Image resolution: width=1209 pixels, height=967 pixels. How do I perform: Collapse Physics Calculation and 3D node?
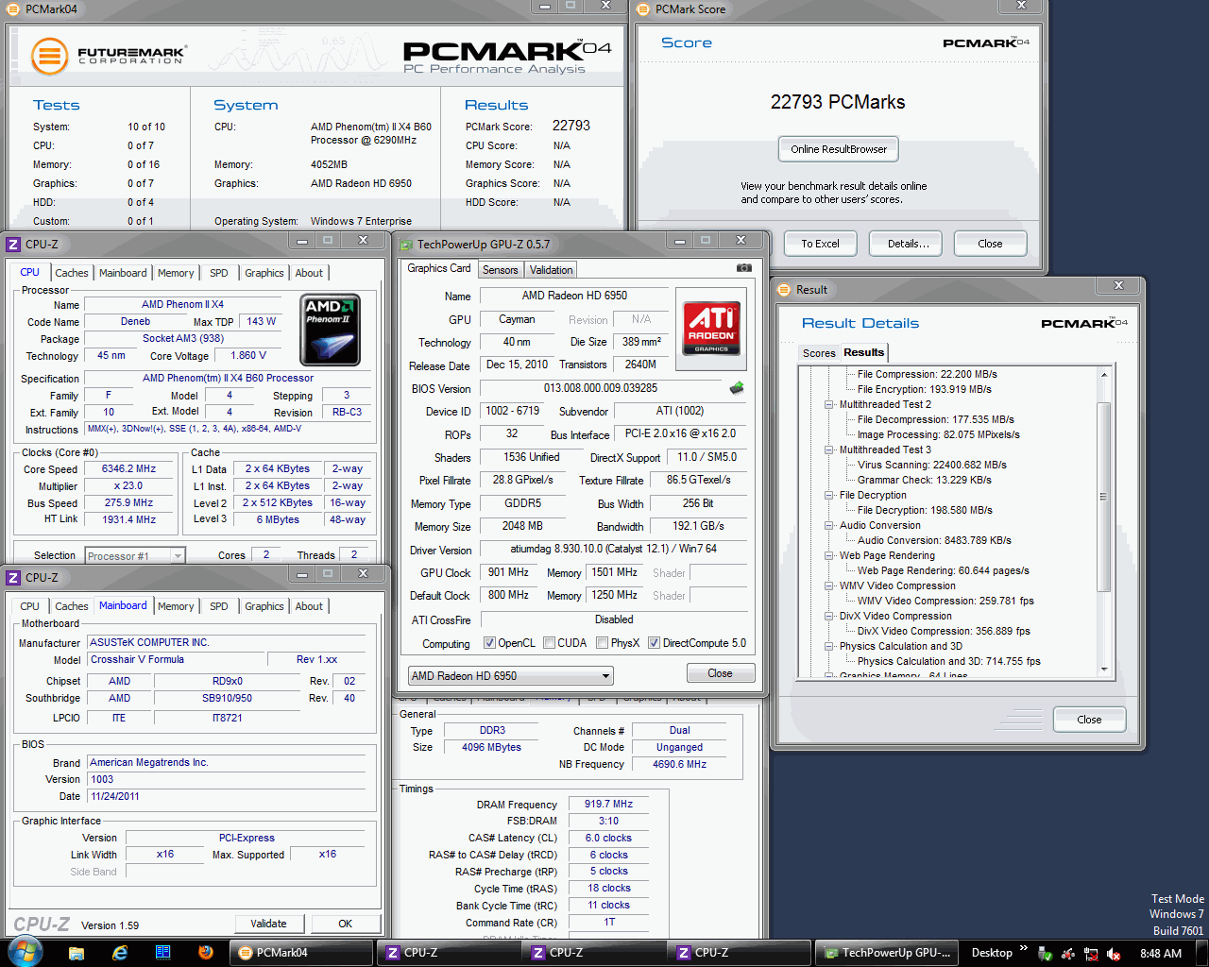[829, 646]
